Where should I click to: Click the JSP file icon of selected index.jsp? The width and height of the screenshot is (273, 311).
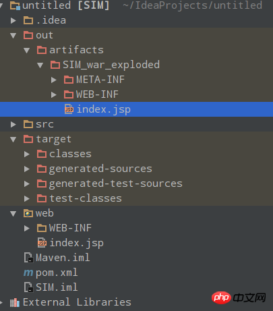point(69,109)
